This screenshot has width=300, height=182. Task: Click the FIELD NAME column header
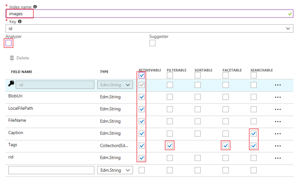pos(22,72)
